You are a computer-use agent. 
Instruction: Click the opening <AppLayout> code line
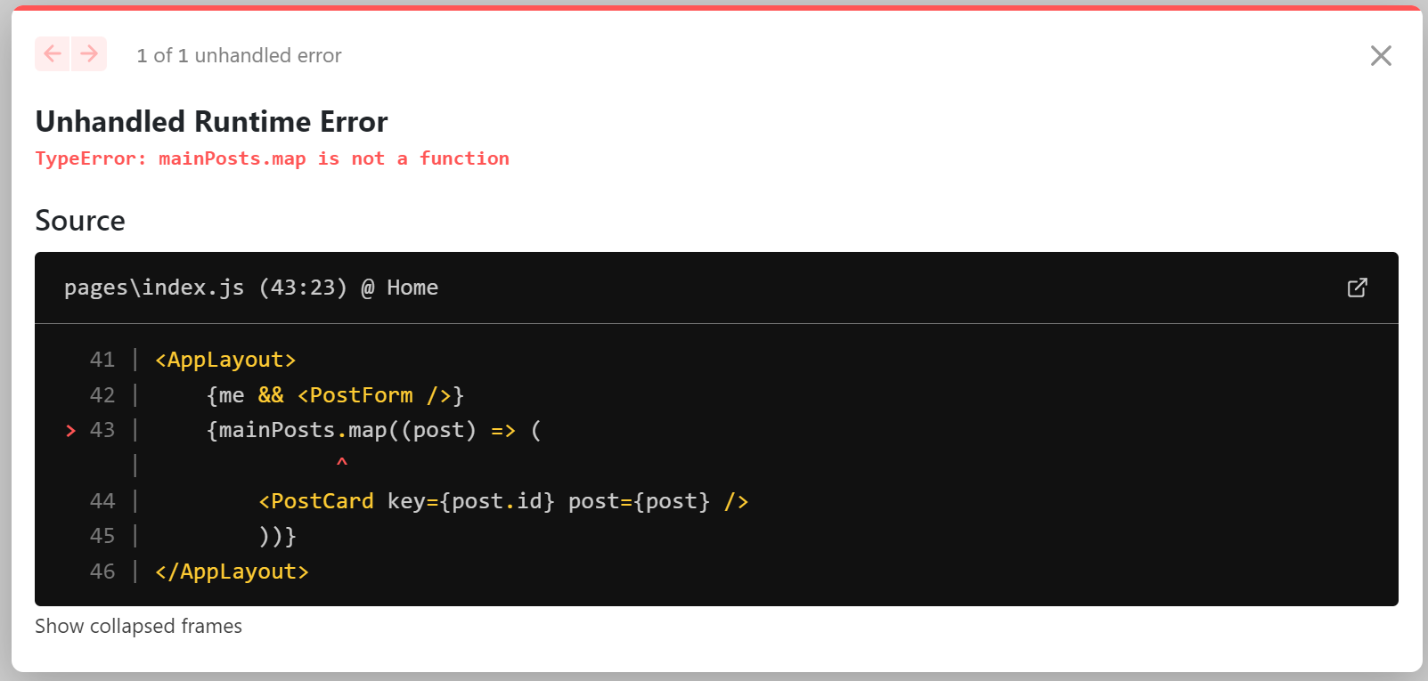pos(225,360)
